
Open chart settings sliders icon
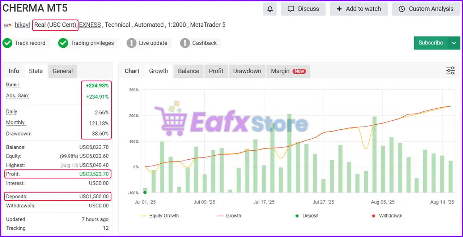point(450,71)
